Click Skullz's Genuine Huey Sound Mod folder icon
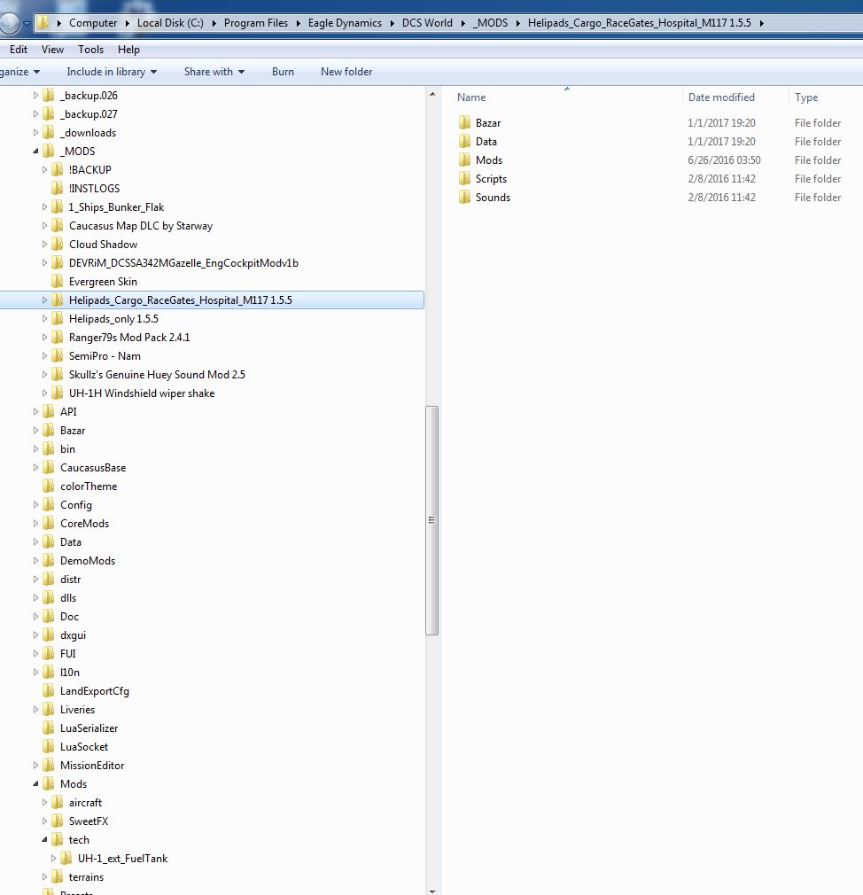The height and width of the screenshot is (895, 863). (x=57, y=375)
